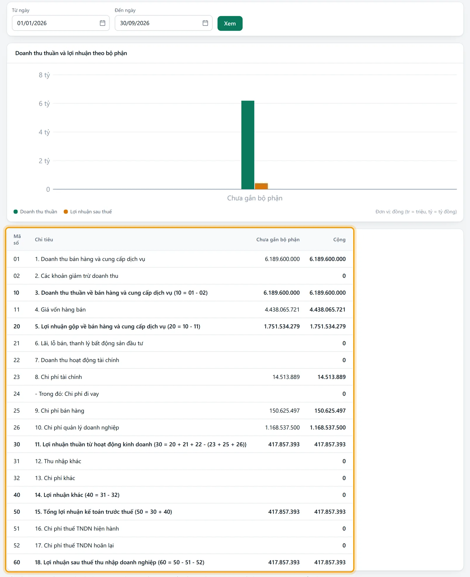Image resolution: width=470 pixels, height=577 pixels.
Task: Open calendar picker for Từ ngày
Action: point(103,23)
